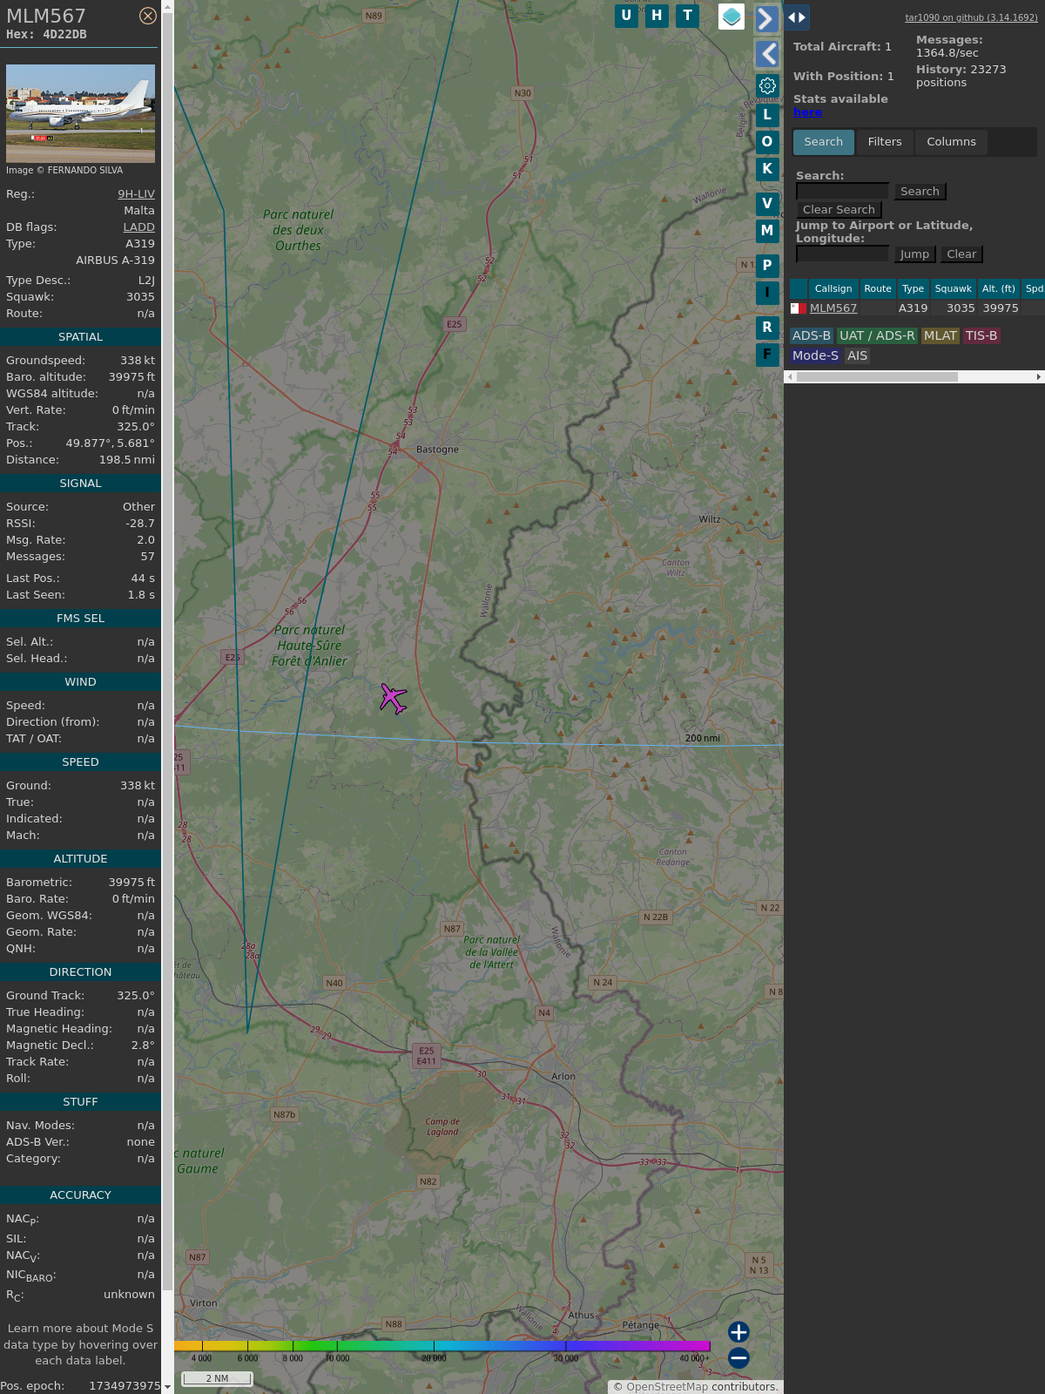The image size is (1045, 1394).
Task: Click the Clear Search button
Action: 839,210
